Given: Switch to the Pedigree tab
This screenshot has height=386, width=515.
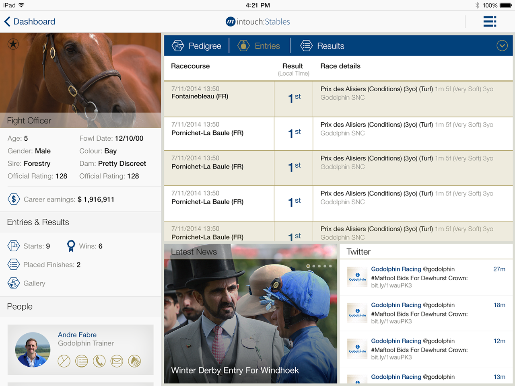Looking at the screenshot, I should (x=197, y=46).
